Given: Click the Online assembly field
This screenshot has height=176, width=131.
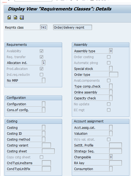Looking at the screenshot, I should pos(111,92).
